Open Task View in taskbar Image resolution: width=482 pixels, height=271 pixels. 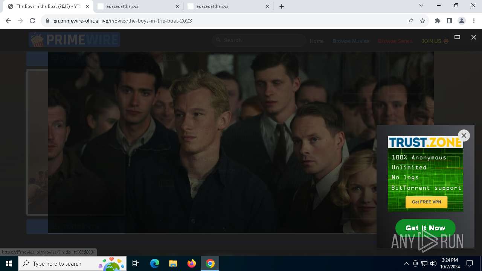click(136, 263)
